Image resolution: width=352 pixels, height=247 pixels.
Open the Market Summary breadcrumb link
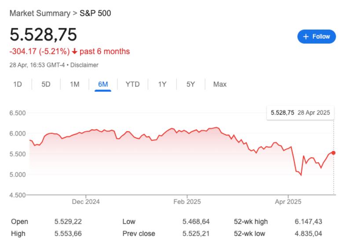tap(40, 13)
